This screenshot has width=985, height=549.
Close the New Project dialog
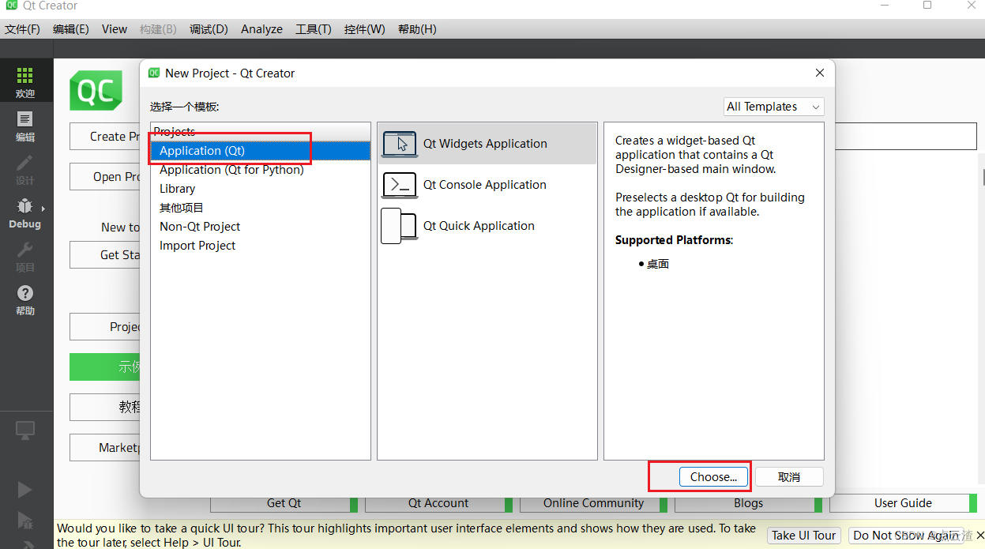tap(820, 73)
